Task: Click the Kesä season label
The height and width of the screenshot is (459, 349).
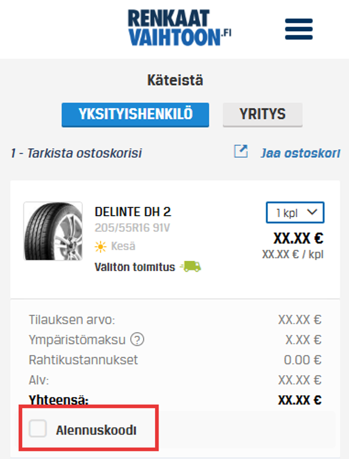Action: coord(123,247)
